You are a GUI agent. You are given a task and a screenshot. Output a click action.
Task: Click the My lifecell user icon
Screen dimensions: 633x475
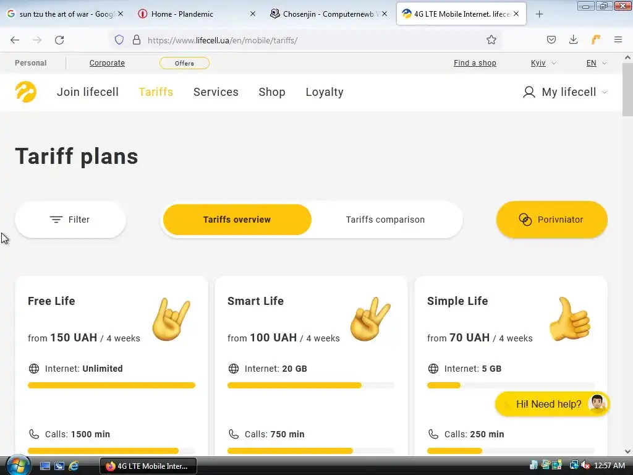[x=529, y=92]
